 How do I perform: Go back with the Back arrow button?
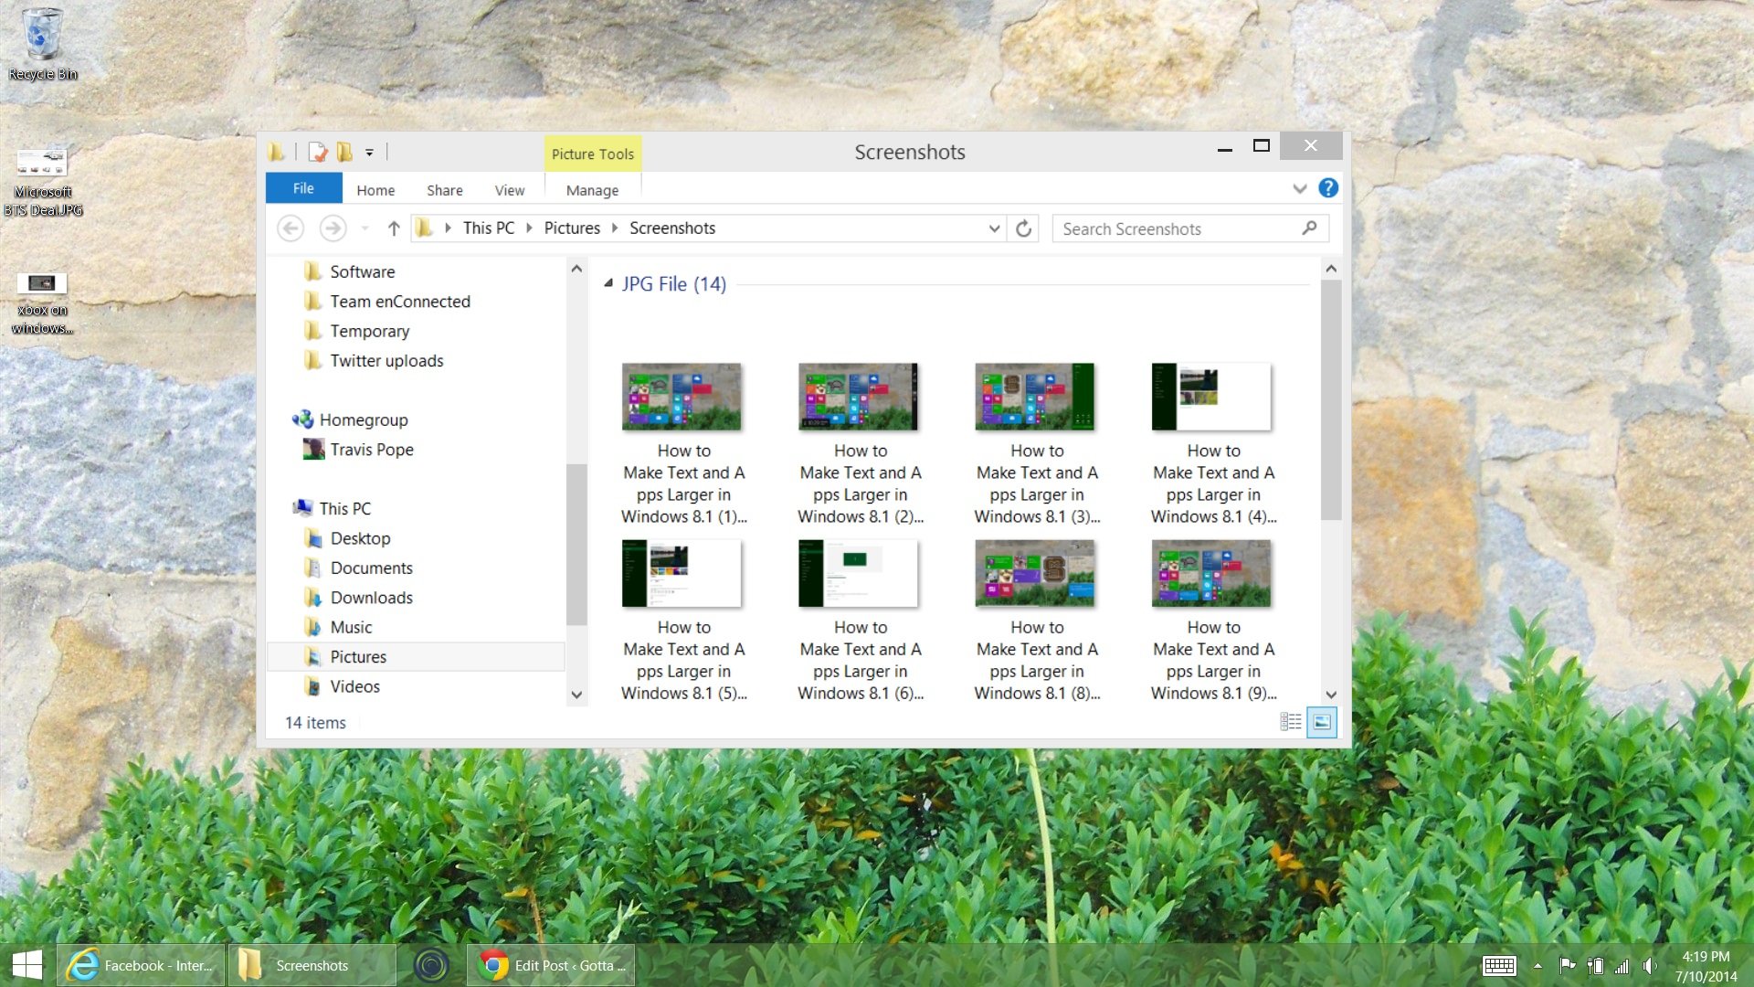click(x=291, y=228)
